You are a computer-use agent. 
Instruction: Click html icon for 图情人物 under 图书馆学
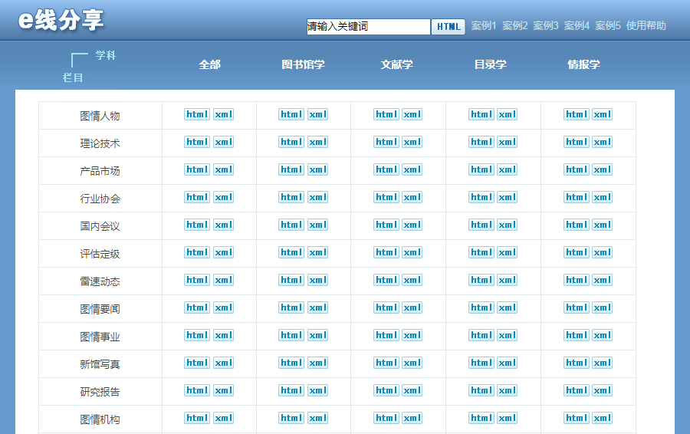click(x=291, y=114)
